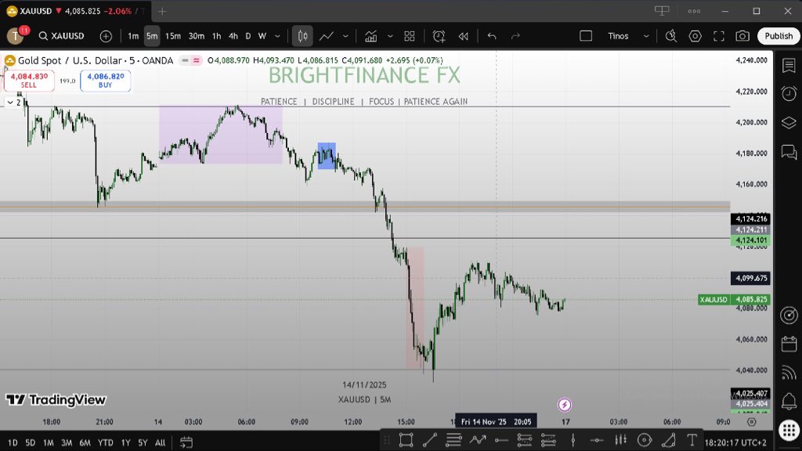Set date range to 3M
This screenshot has height=451, width=802.
(x=67, y=443)
